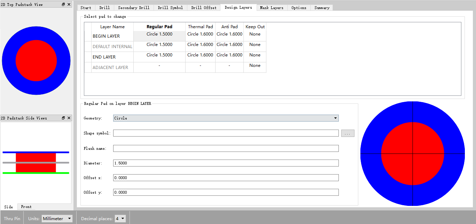Edit the Offset x field
Image resolution: width=476 pixels, height=224 pixels.
coord(226,178)
